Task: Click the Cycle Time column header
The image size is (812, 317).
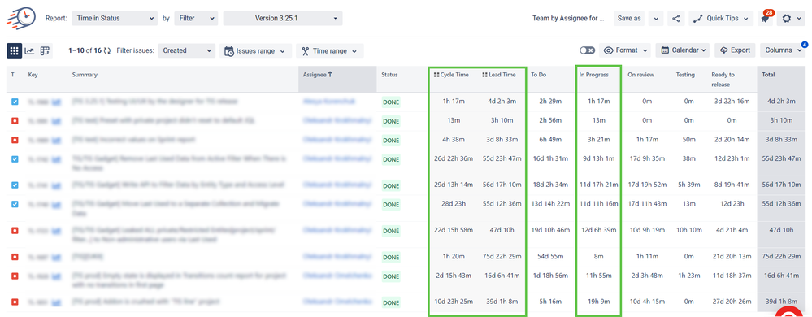Action: click(451, 75)
